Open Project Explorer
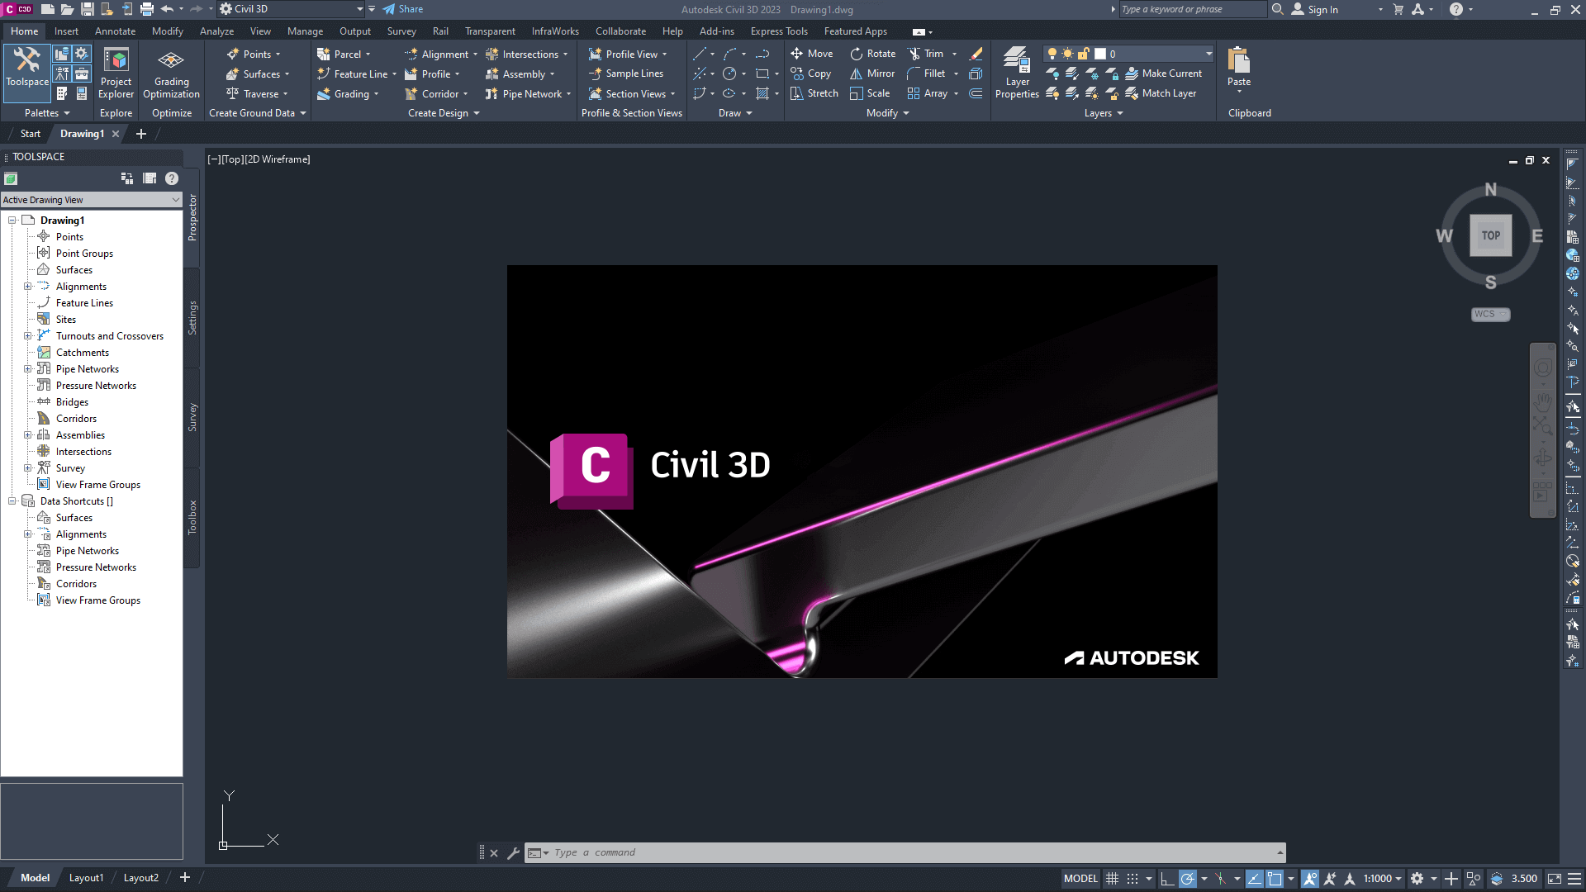The height and width of the screenshot is (892, 1586). [116, 73]
